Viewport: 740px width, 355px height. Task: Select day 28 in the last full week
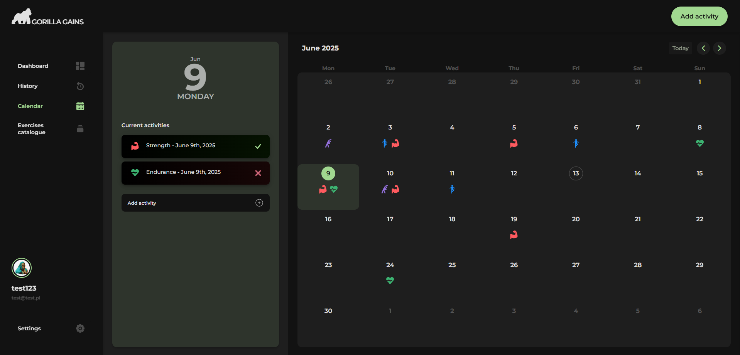click(638, 265)
